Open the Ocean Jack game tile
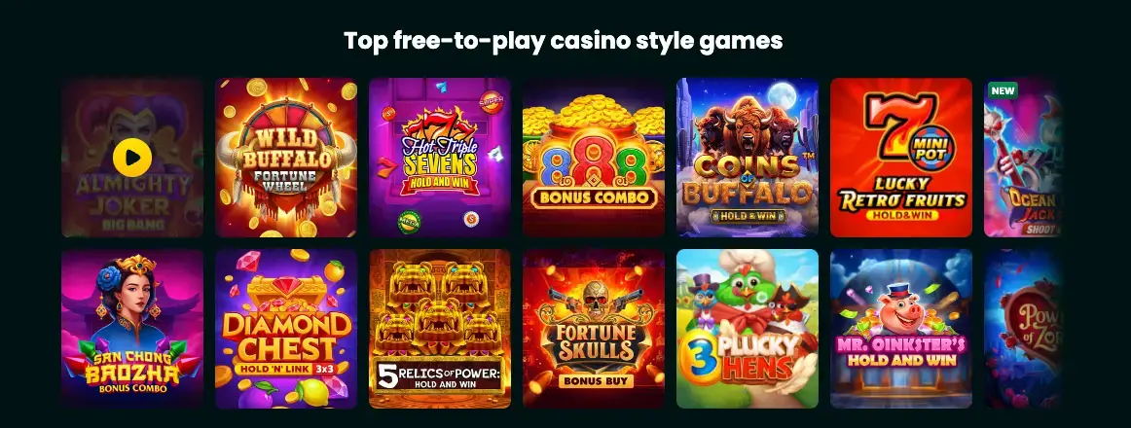1131x428 pixels. pos(1022,157)
